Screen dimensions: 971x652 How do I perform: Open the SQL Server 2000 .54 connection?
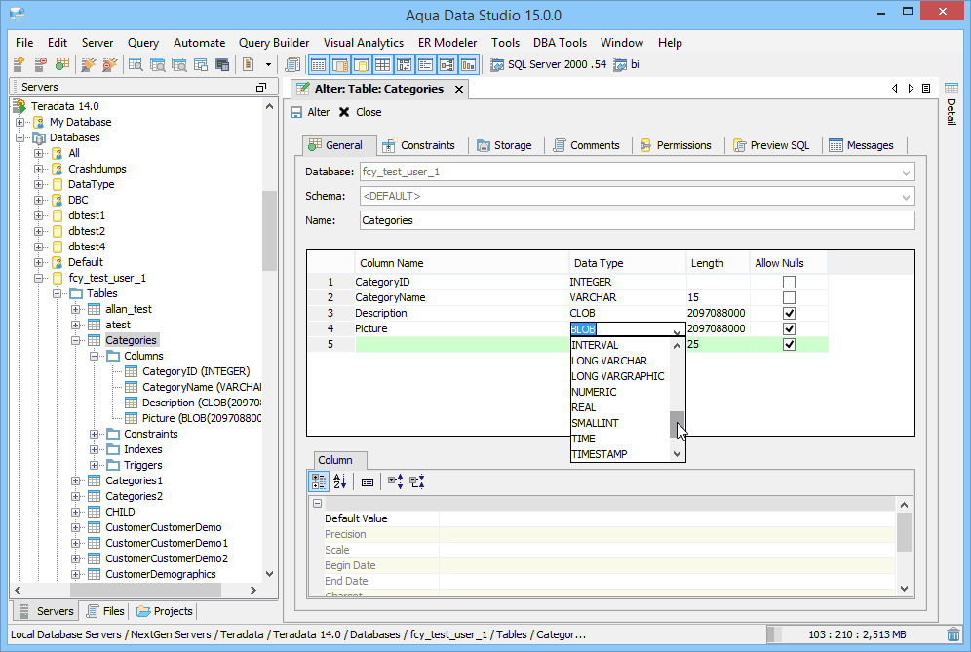[x=549, y=64]
